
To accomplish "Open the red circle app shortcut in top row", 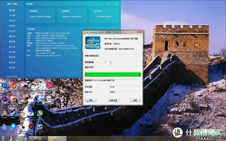I will (49, 86).
